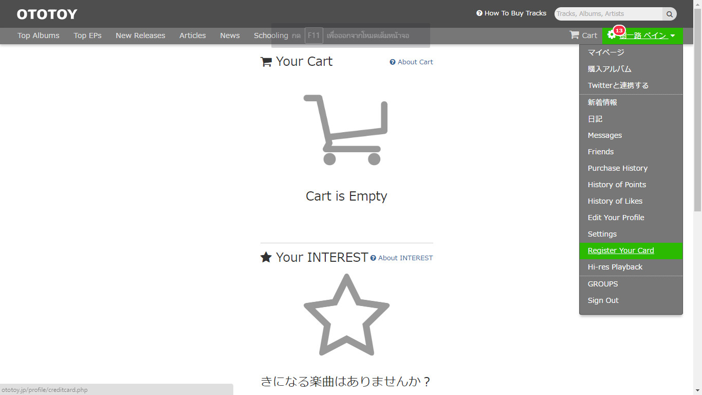This screenshot has height=395, width=702.
Task: Click the large star outline graphic
Action: (346, 315)
